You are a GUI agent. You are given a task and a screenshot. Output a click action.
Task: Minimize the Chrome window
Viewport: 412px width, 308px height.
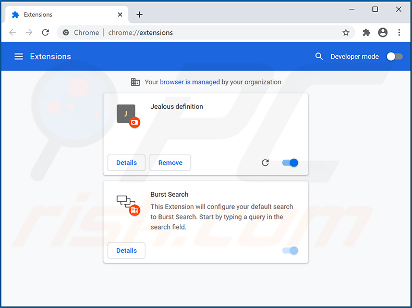(352, 9)
